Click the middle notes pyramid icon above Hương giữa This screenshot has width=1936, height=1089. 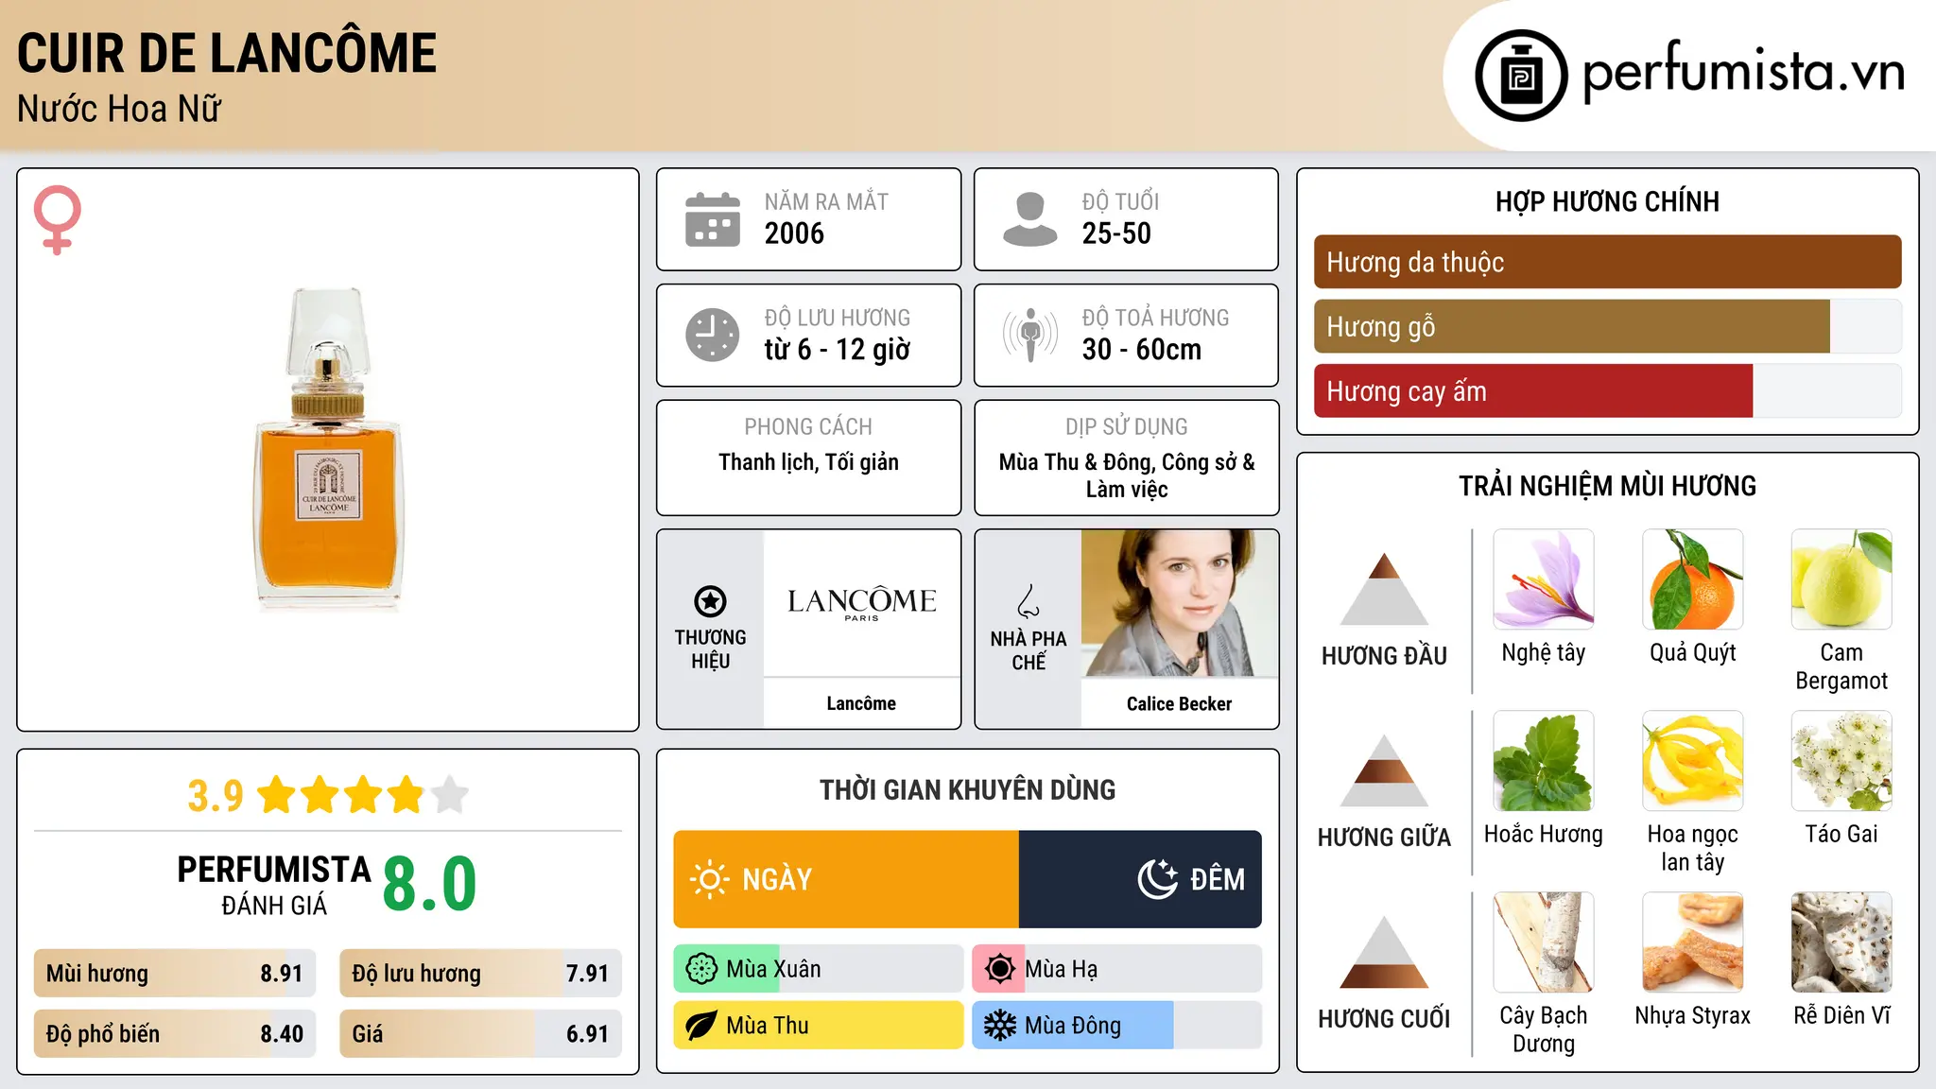pyautogui.click(x=1384, y=770)
